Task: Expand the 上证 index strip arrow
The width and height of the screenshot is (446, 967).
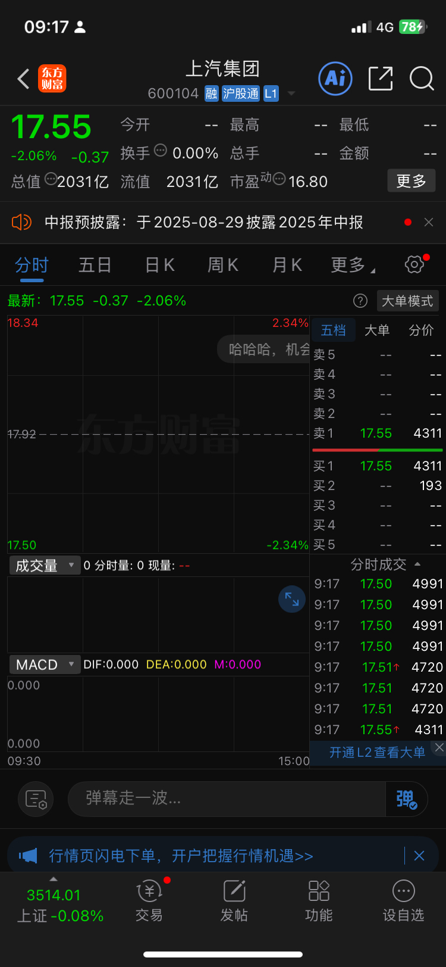Action: (x=54, y=879)
